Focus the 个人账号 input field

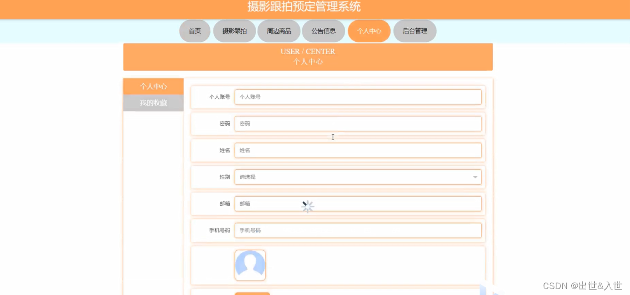click(358, 97)
